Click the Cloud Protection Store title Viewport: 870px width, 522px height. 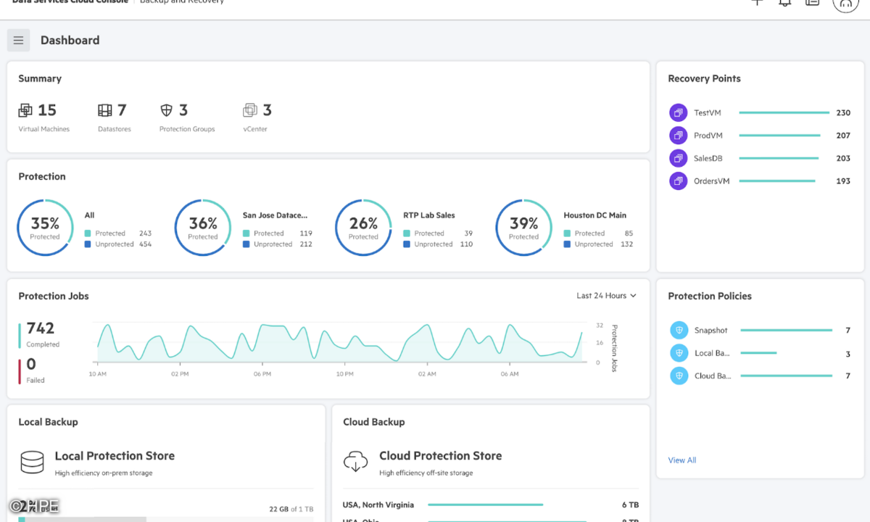click(441, 456)
